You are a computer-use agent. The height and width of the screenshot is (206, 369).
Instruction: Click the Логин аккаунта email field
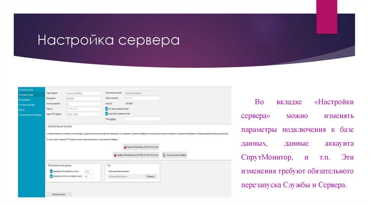click(x=142, y=93)
